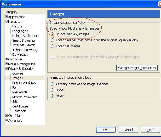The height and width of the screenshot is (137, 161).
Task: Expand the Advanced category
Action: click(x=6, y=121)
